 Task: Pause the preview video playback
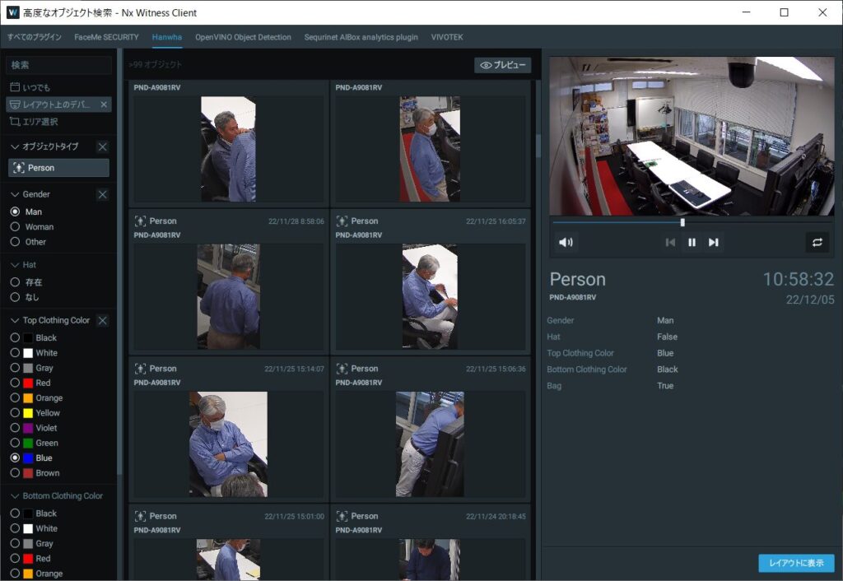[x=692, y=242]
